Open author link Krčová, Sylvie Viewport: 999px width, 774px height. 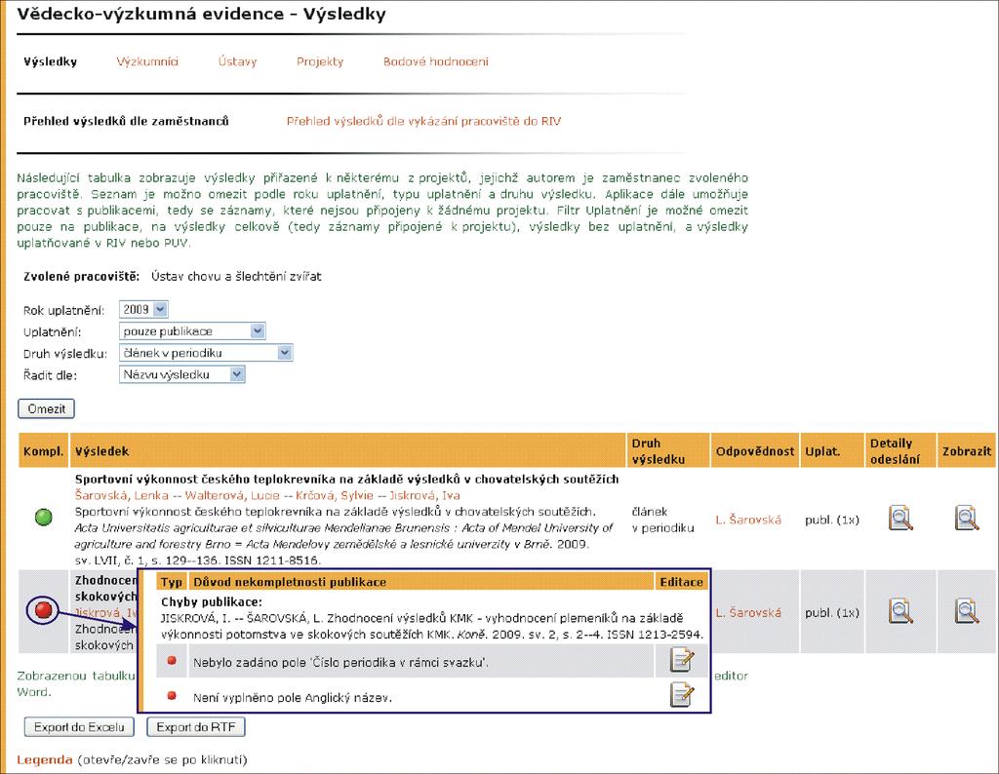pyautogui.click(x=335, y=495)
